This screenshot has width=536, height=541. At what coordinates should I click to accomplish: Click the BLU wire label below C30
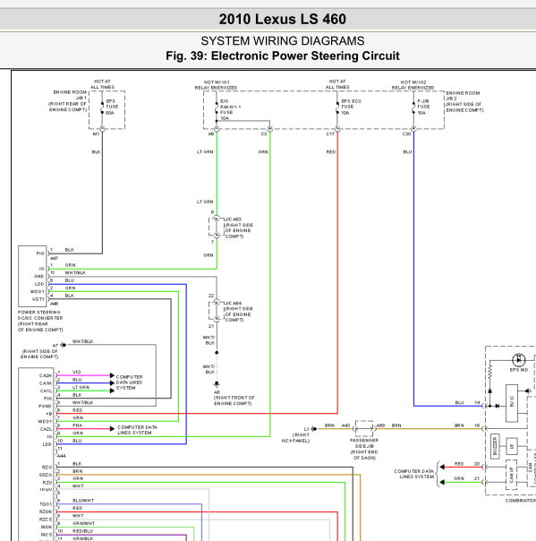pyautogui.click(x=407, y=151)
